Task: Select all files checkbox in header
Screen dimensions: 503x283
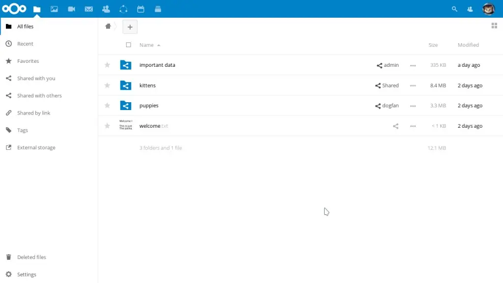Action: (x=128, y=45)
